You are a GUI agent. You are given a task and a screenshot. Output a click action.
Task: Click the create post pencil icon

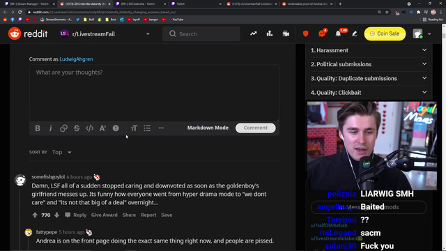(355, 33)
